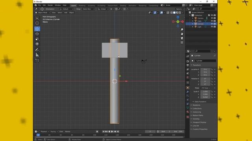The height and width of the screenshot is (141, 252).
Task: Enable wireframe viewport shading
Action: point(172,13)
